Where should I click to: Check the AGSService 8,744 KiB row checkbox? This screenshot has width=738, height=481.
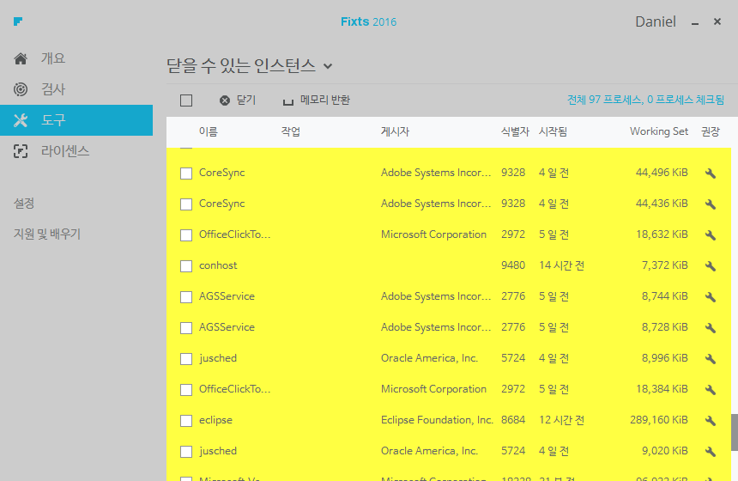(186, 297)
